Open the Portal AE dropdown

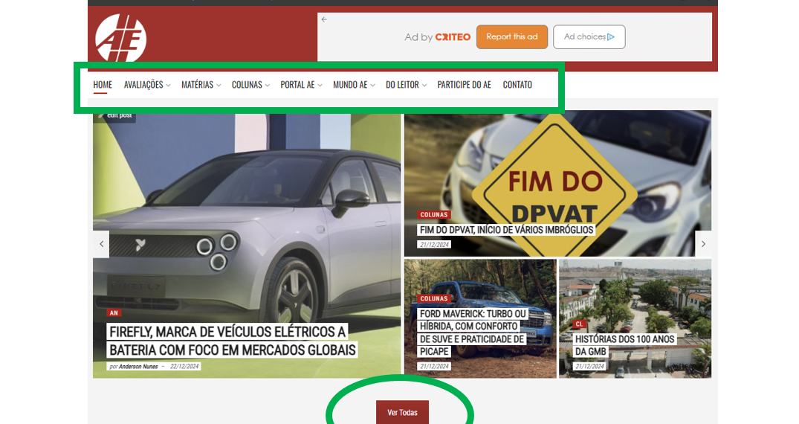(301, 85)
